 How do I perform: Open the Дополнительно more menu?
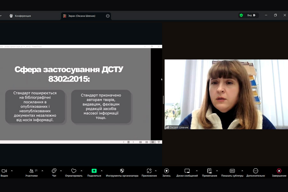[x=255, y=173]
